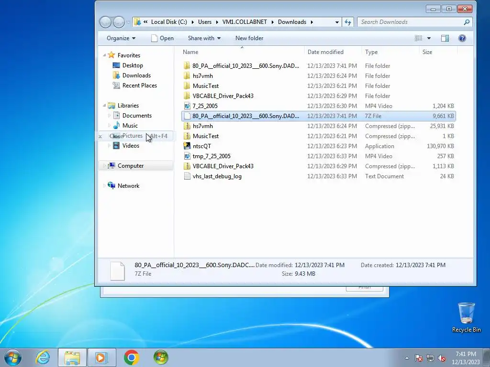Select the 80_PA 7Z file icon

tap(187, 116)
